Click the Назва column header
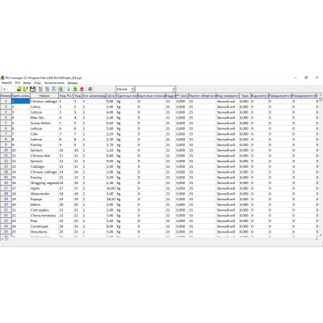The width and height of the screenshot is (323, 323). [44, 95]
